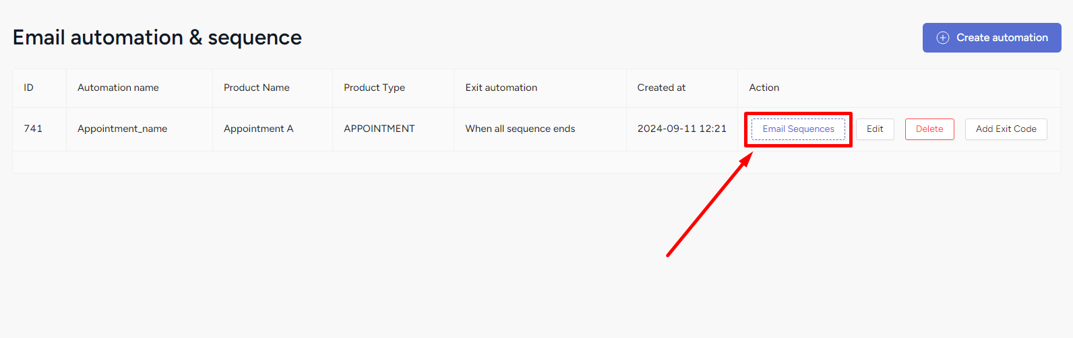Edit the Appointment_name automation
Image resolution: width=1073 pixels, height=338 pixels.
(x=875, y=129)
